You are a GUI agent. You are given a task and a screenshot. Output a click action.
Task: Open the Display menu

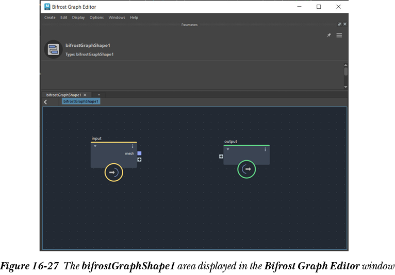tap(78, 18)
